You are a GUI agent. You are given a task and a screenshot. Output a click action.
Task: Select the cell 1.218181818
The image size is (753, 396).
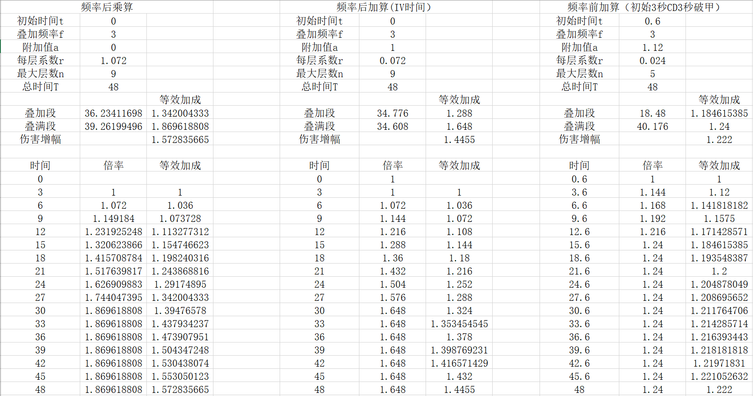[x=719, y=350]
